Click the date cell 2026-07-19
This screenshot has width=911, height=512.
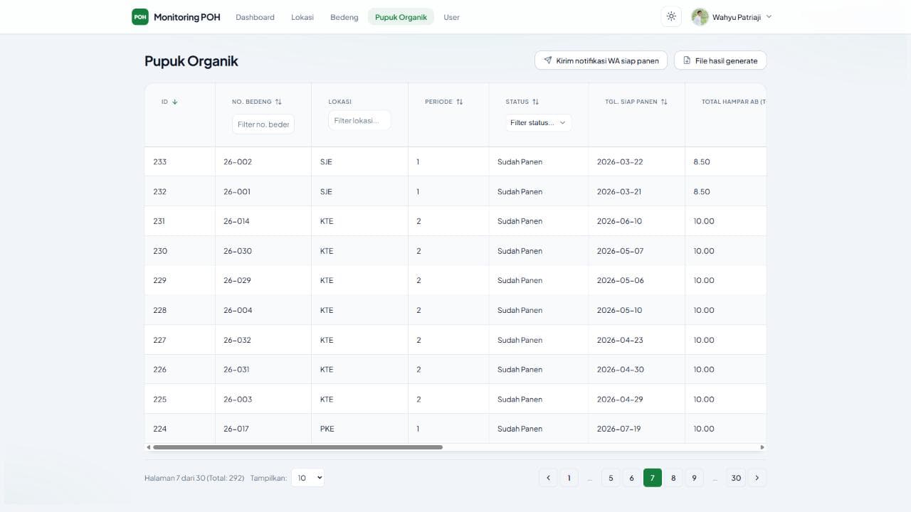[619, 429]
